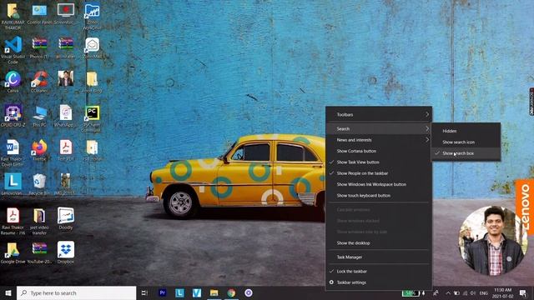Image resolution: width=534 pixels, height=300 pixels.
Task: Open the WhatsApp desktop file icon
Action: pos(65,116)
